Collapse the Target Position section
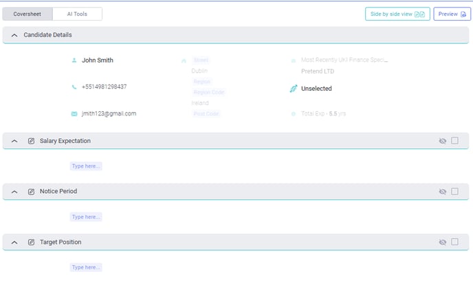 pos(14,242)
